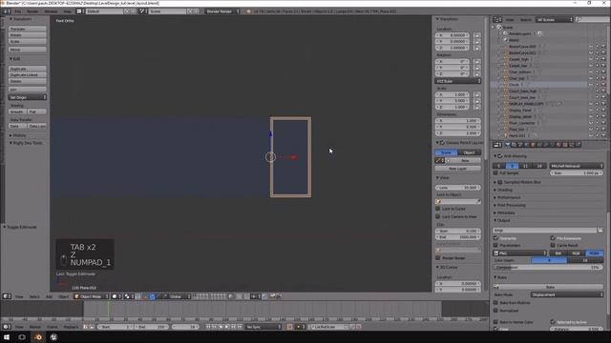
Task: Lock the Location X value
Action: (x=477, y=35)
